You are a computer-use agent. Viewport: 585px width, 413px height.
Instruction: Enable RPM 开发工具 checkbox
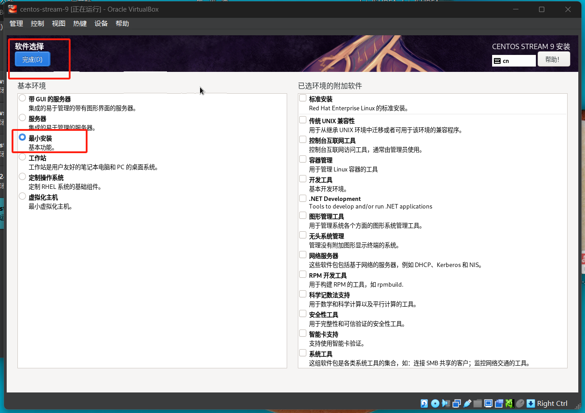tap(303, 274)
